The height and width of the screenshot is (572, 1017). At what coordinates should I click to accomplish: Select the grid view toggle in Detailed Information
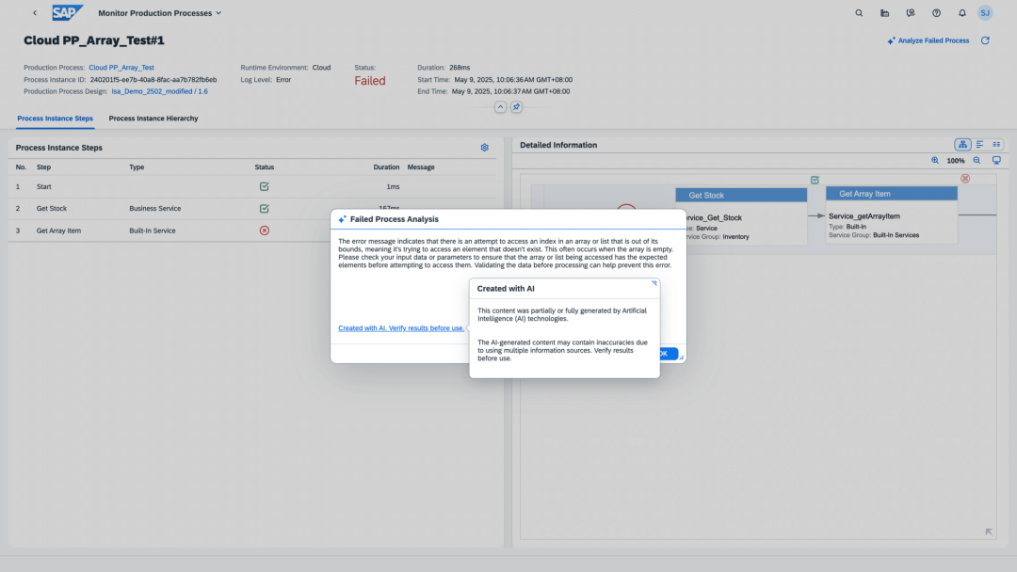(x=996, y=145)
